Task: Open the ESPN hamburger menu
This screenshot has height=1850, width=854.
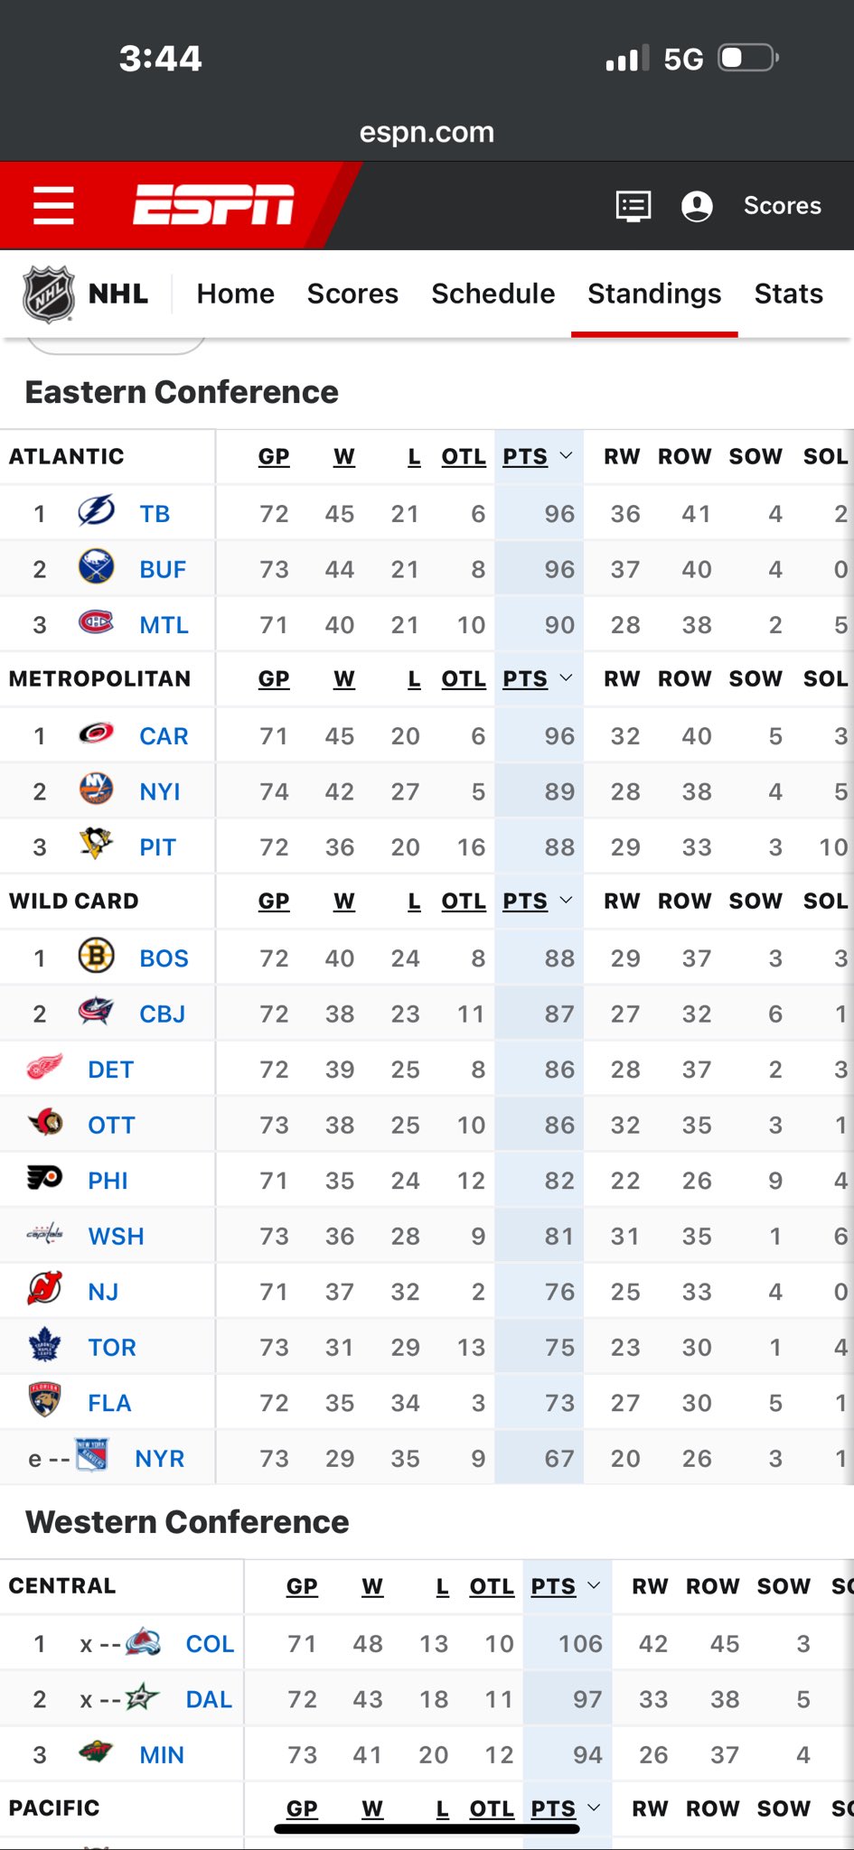Action: [x=53, y=205]
